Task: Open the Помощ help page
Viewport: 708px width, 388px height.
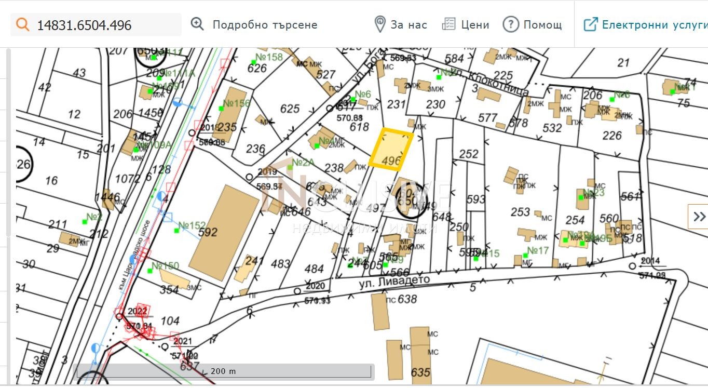Action: click(x=542, y=24)
